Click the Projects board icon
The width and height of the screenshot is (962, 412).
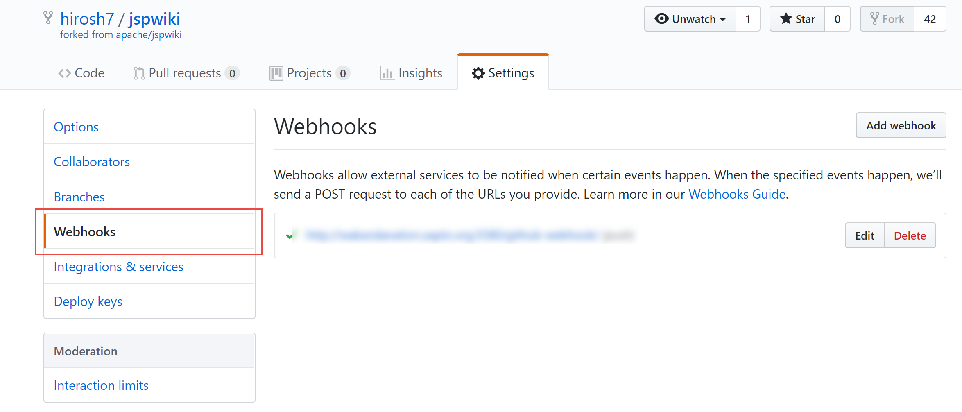[x=276, y=73]
